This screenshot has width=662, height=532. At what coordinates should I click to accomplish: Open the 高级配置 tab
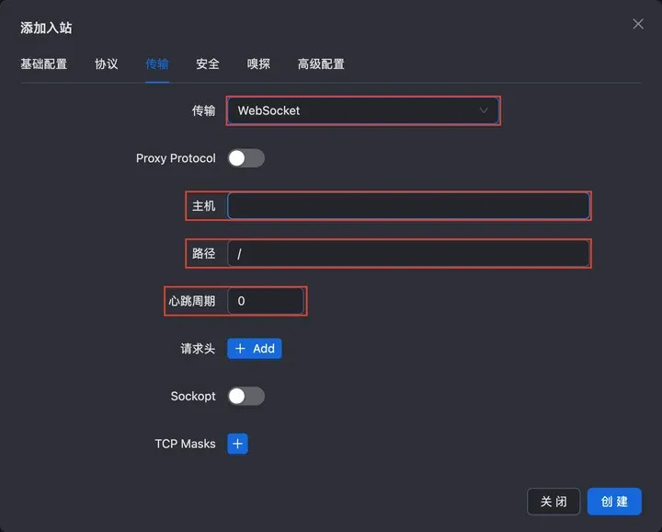click(321, 64)
